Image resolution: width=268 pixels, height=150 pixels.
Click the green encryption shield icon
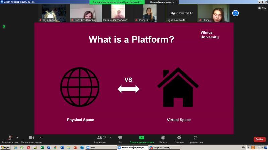[x=4, y=26]
